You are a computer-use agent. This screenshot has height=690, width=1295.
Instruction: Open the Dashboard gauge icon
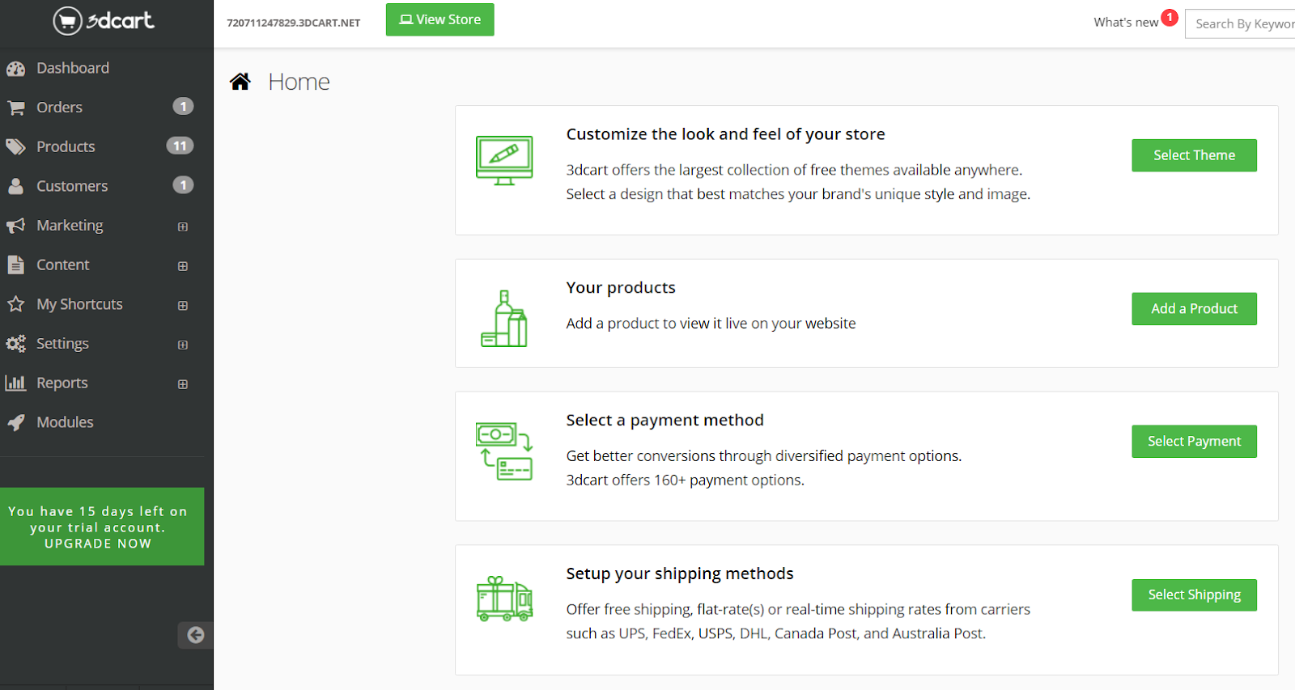[x=15, y=69]
